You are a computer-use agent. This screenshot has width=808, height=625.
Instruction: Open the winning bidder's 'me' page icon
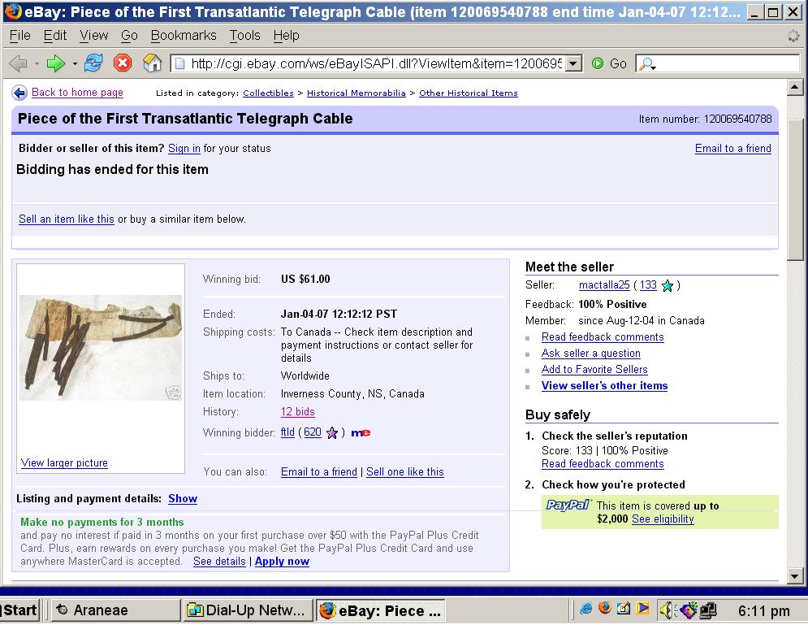(361, 432)
